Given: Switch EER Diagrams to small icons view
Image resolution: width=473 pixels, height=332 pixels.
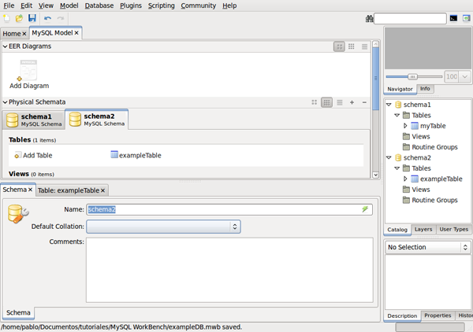Looking at the screenshot, I should point(352,46).
